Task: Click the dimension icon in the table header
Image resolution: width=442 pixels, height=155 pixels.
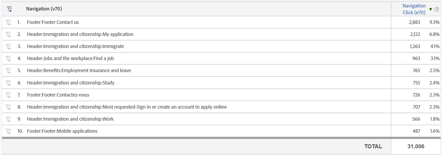Action: click(9, 9)
